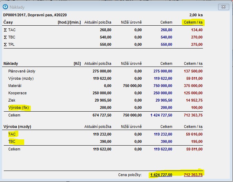The height and width of the screenshot is (182, 233).
Task: Select the highlighted TBC wage row label
Action: point(12,141)
